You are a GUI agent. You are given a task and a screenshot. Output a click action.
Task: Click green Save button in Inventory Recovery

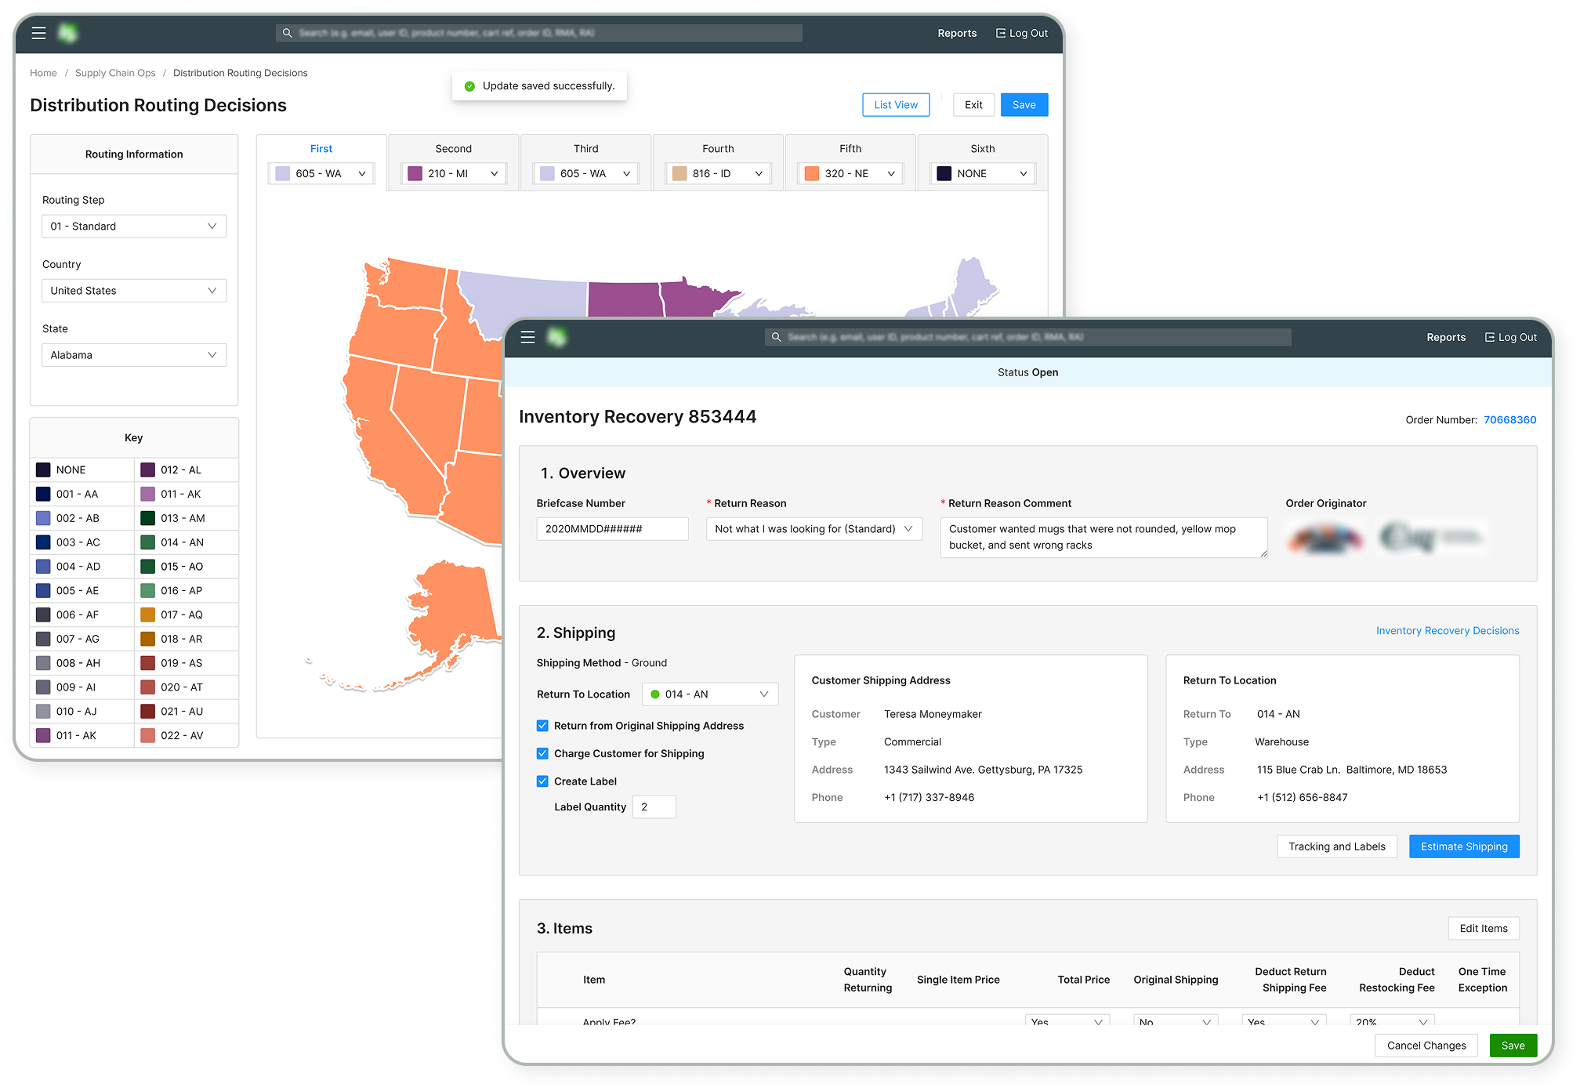(1513, 1046)
